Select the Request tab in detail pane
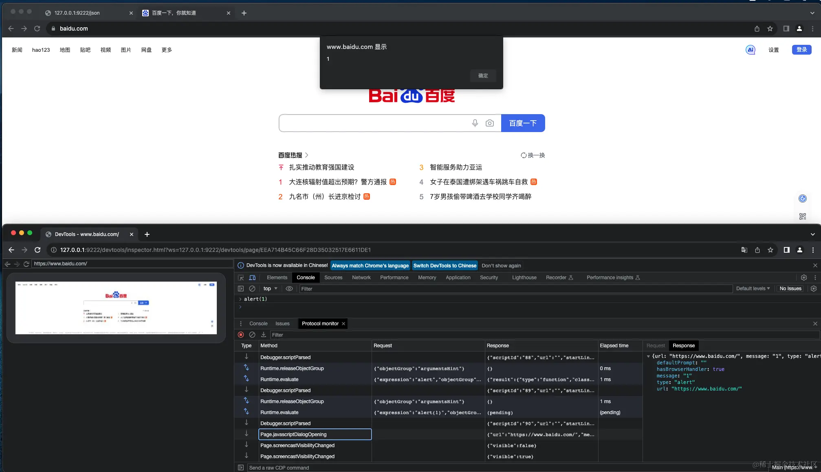The height and width of the screenshot is (472, 821). 656,346
